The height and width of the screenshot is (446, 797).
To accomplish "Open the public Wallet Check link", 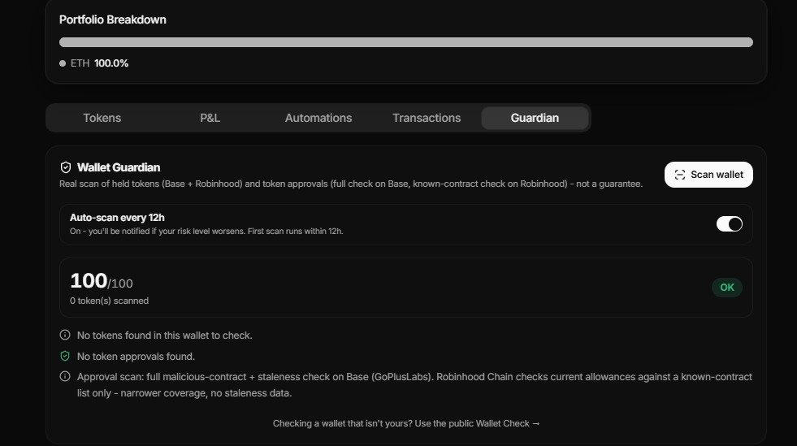I will pyautogui.click(x=406, y=423).
